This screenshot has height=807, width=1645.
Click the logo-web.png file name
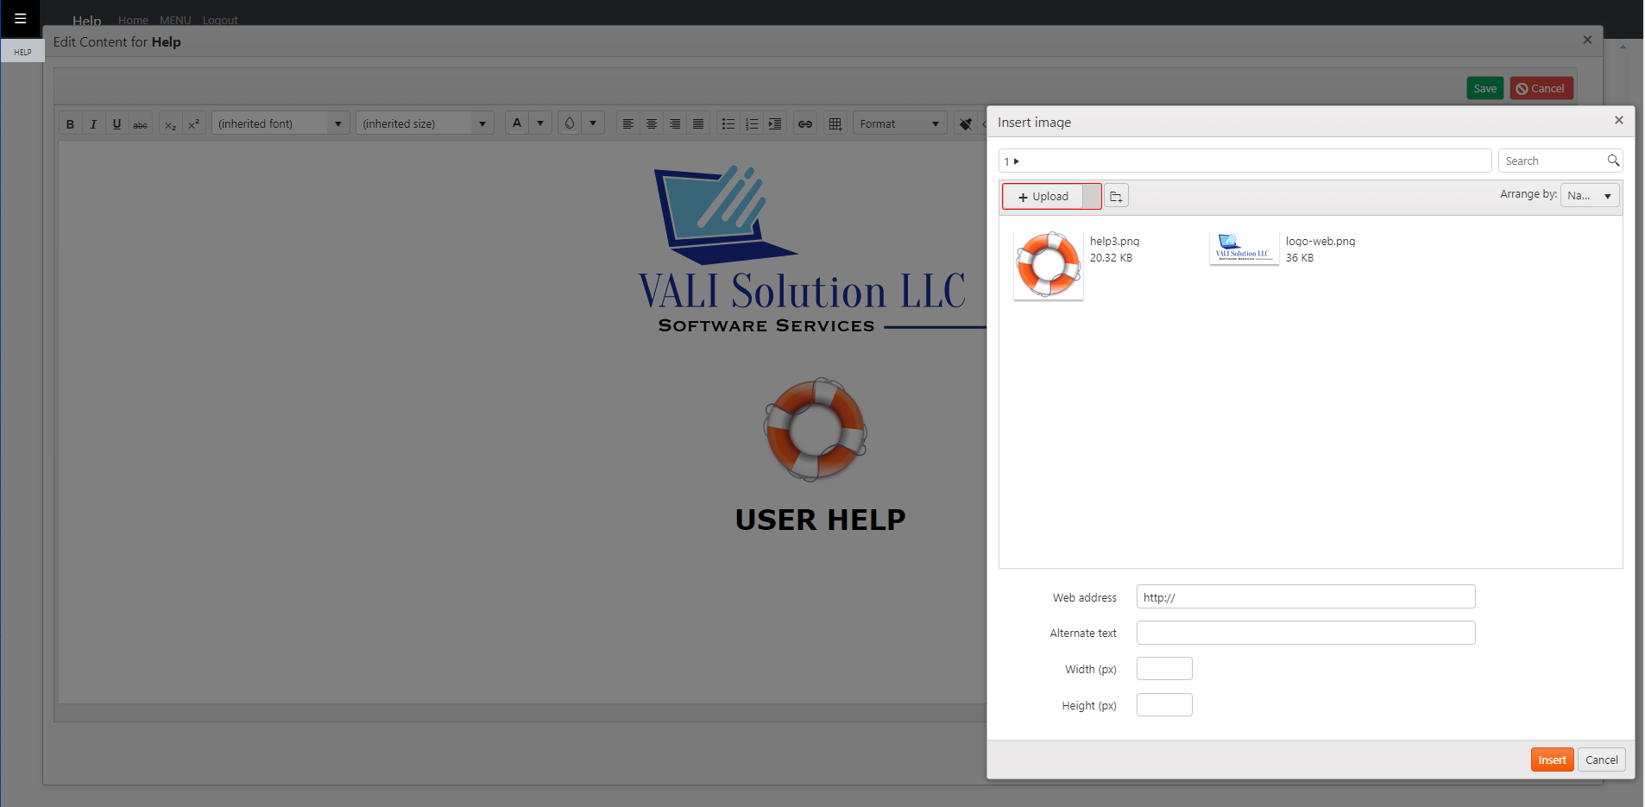tap(1320, 242)
